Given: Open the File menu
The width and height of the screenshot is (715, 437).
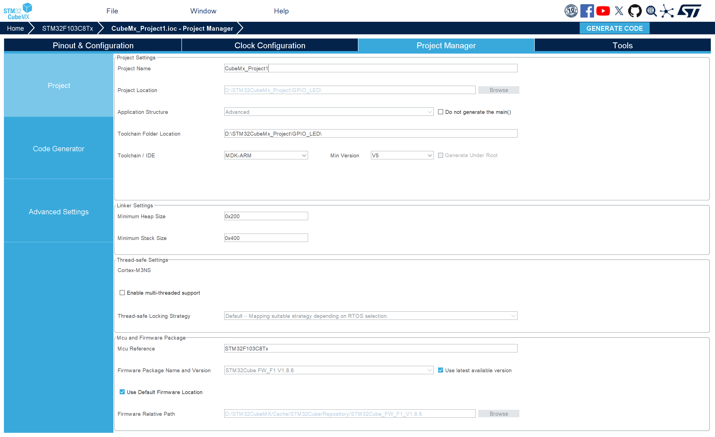Looking at the screenshot, I should 112,11.
